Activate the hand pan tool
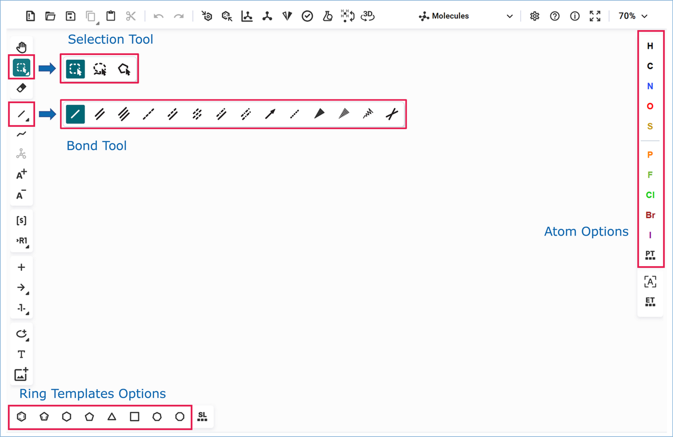Image resolution: width=673 pixels, height=437 pixels. pos(21,46)
